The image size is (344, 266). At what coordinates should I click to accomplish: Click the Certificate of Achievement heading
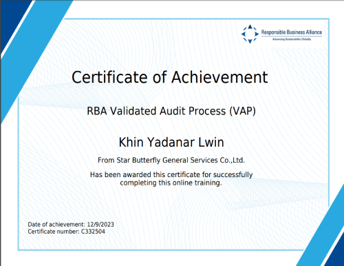pos(170,77)
